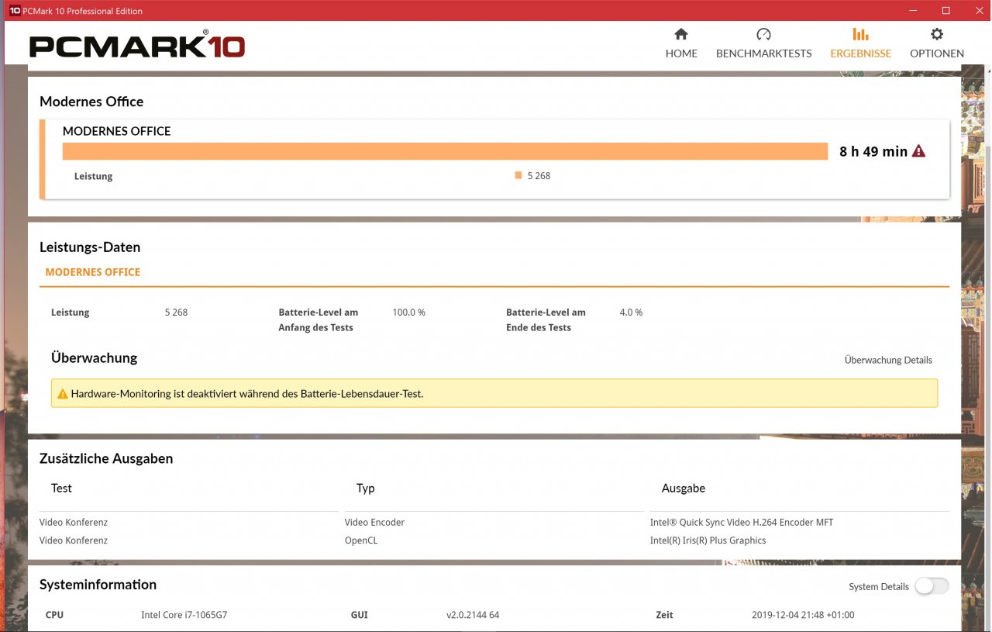The image size is (992, 632).
Task: Click the end battery level 4.0 %
Action: tap(631, 313)
